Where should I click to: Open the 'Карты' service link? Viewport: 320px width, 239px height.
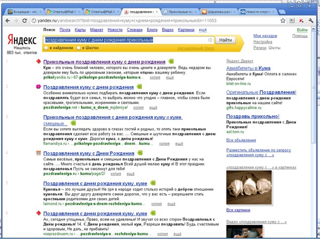[x=80, y=30]
